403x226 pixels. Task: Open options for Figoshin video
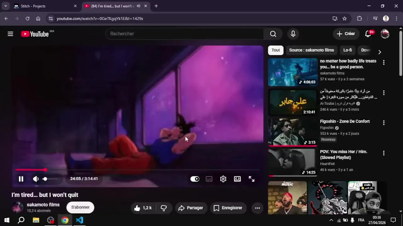coord(383,123)
